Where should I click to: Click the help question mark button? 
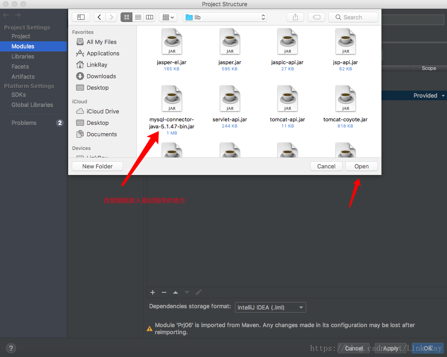pyautogui.click(x=11, y=348)
